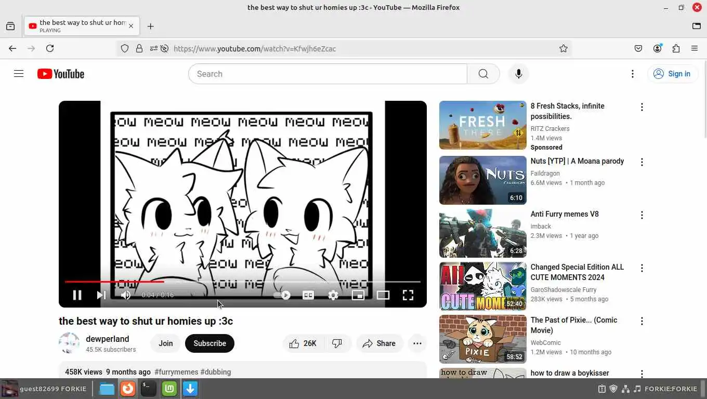The width and height of the screenshot is (707, 399).
Task: Focus the YouTube search field
Action: [x=328, y=74]
